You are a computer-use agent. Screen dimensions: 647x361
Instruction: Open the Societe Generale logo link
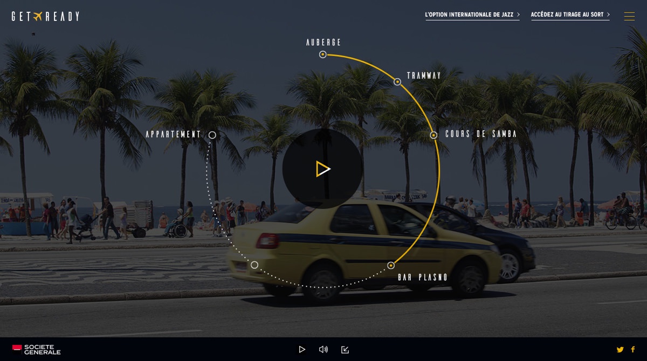coord(37,350)
